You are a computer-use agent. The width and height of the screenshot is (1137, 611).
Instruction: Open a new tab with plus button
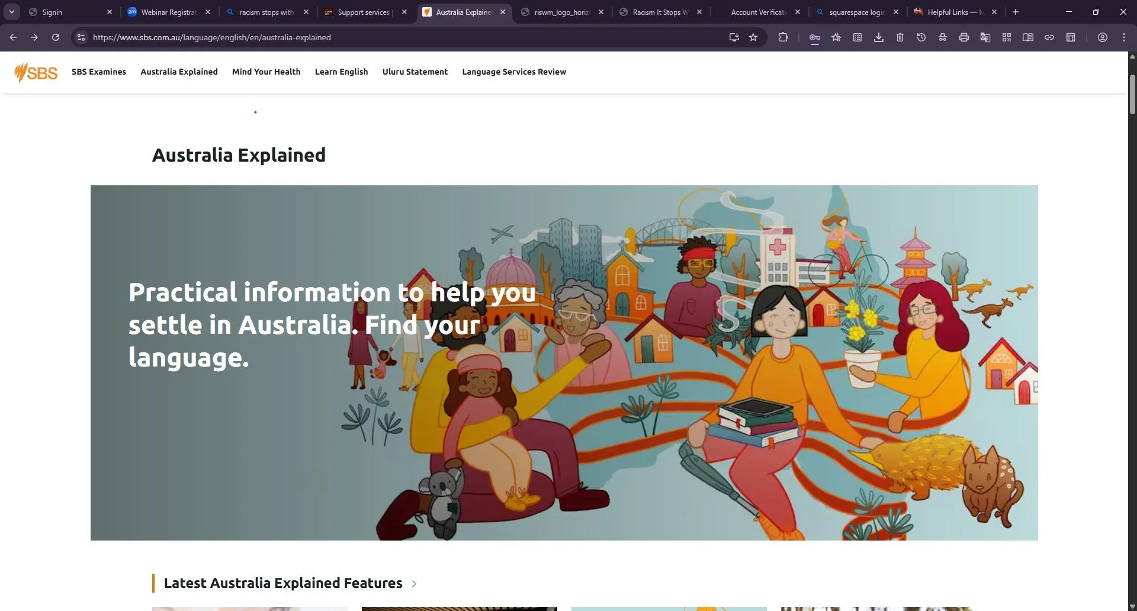1016,12
